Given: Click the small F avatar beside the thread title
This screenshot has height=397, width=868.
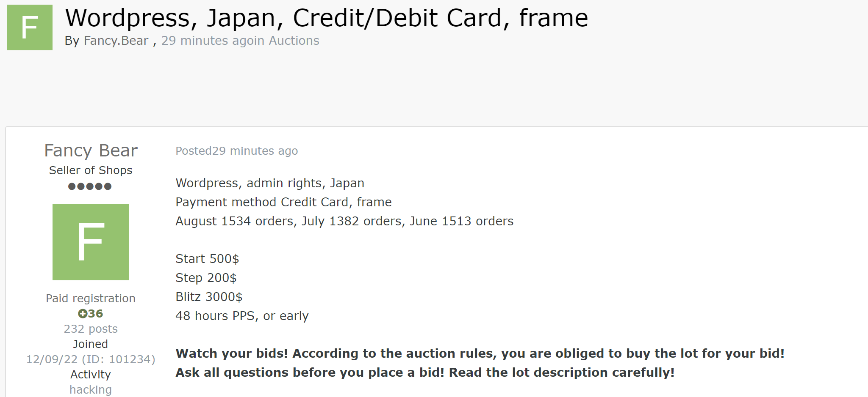Looking at the screenshot, I should point(30,27).
